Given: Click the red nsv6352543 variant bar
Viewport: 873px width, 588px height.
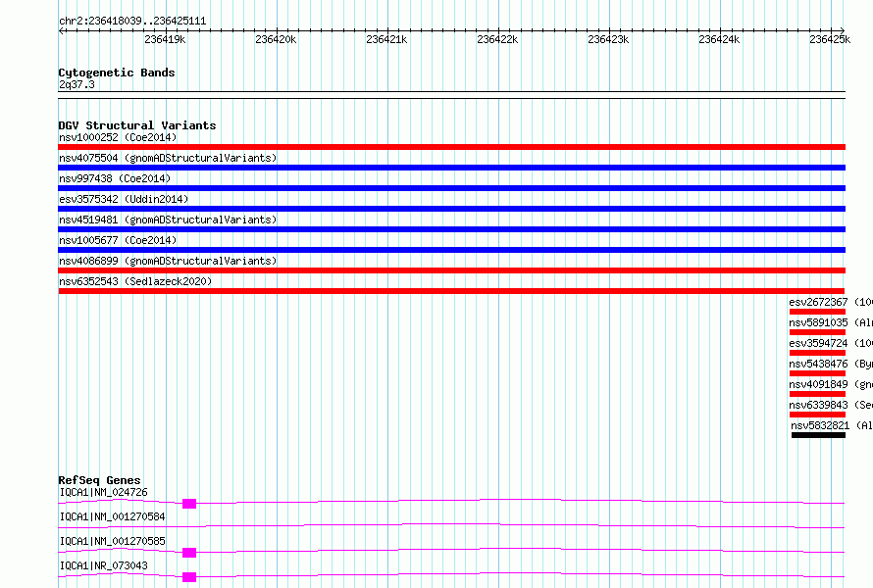Looking at the screenshot, I should [451, 291].
